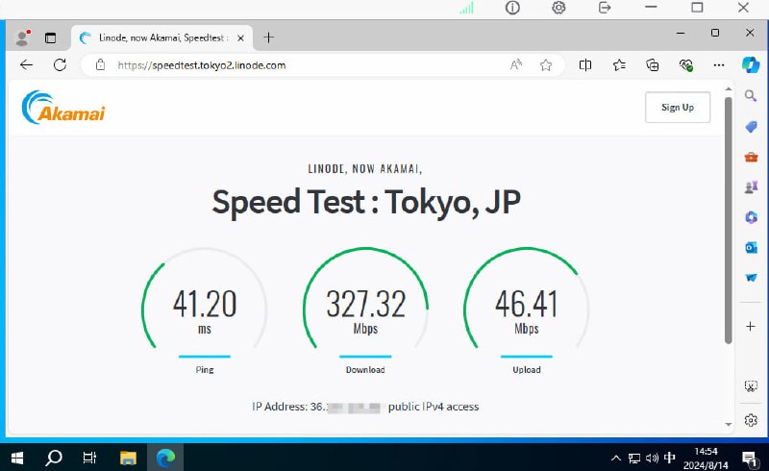Activate the Read Aloud icon
The width and height of the screenshot is (769, 471).
point(516,64)
